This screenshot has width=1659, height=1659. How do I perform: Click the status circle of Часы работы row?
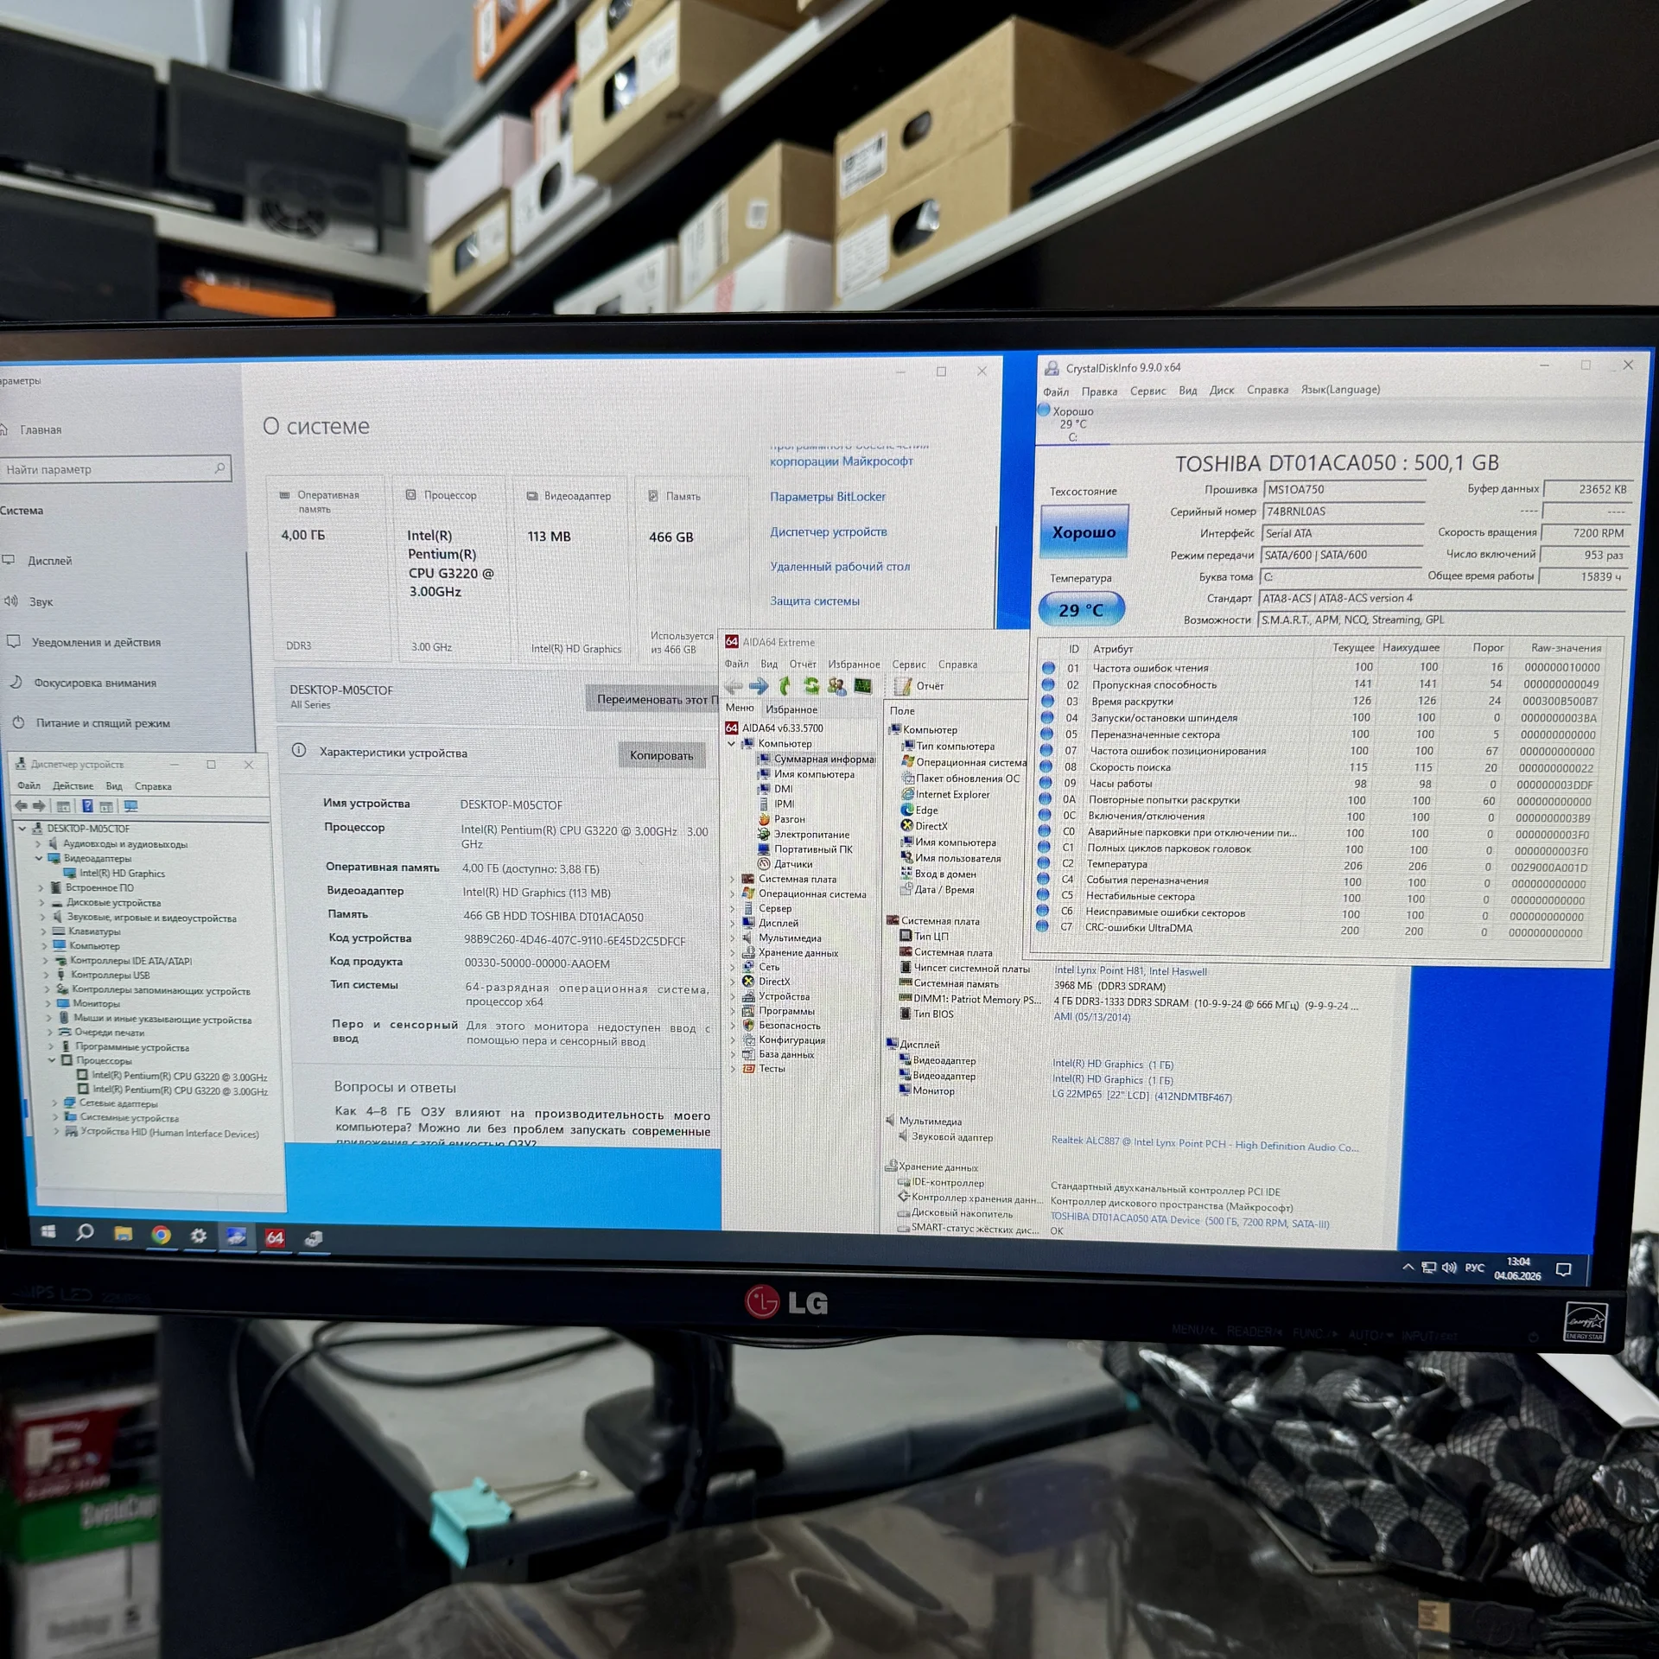pos(1046,783)
